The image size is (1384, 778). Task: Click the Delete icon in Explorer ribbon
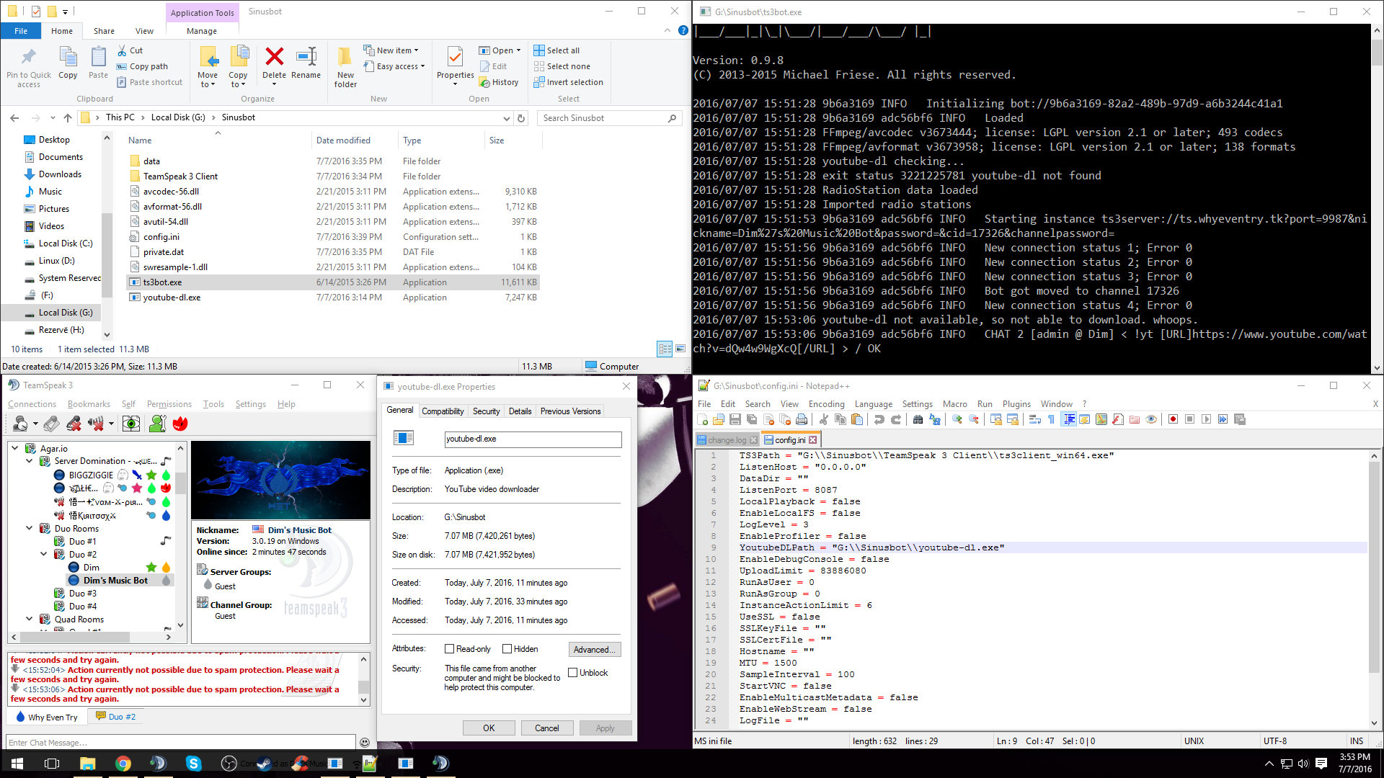click(x=274, y=63)
